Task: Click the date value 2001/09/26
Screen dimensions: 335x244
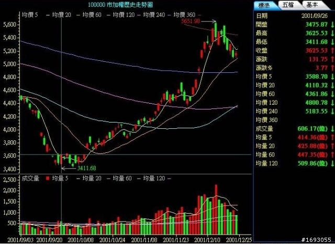Action: [x=315, y=16]
